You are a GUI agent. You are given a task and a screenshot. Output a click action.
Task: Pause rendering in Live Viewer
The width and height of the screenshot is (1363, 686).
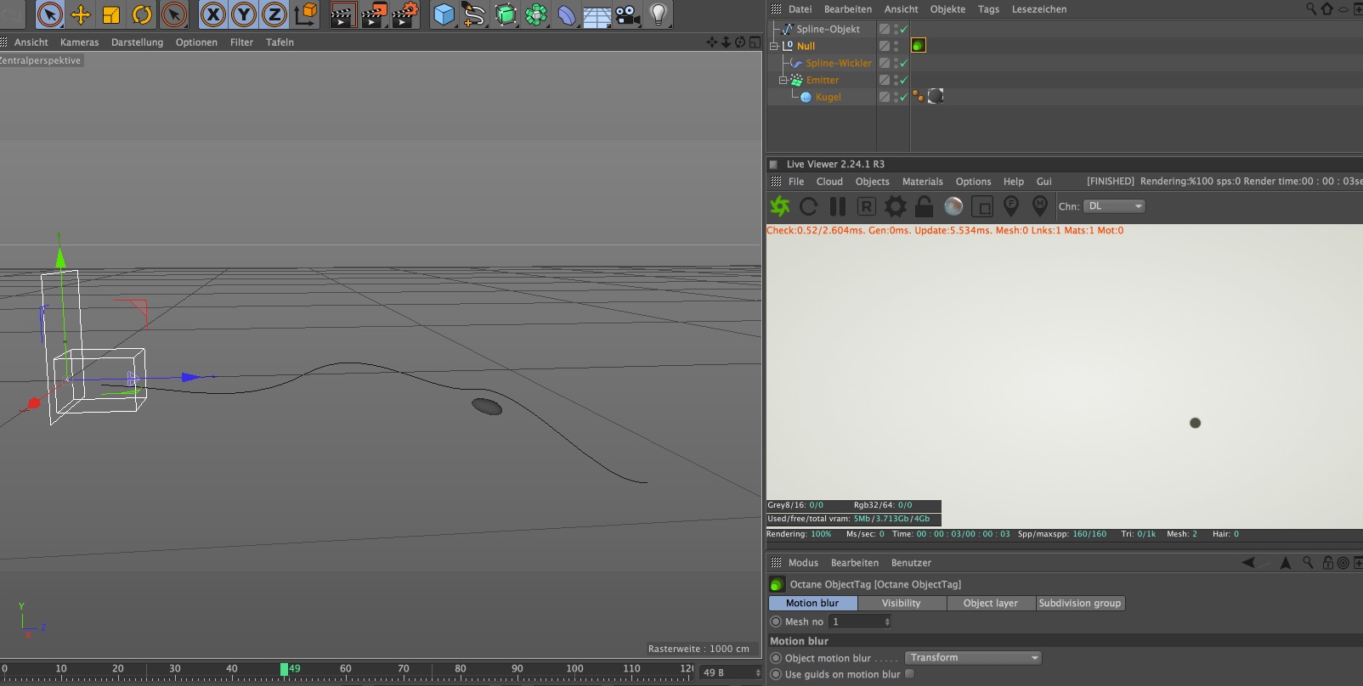(x=838, y=206)
